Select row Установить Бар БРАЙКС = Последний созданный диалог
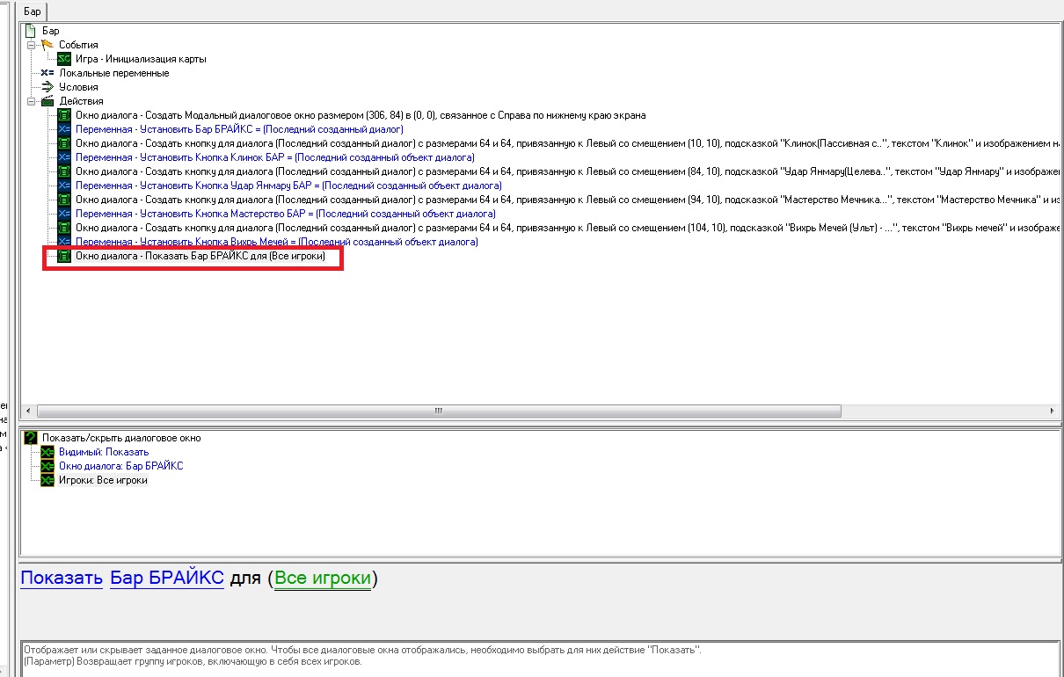The image size is (1064, 677). point(239,129)
